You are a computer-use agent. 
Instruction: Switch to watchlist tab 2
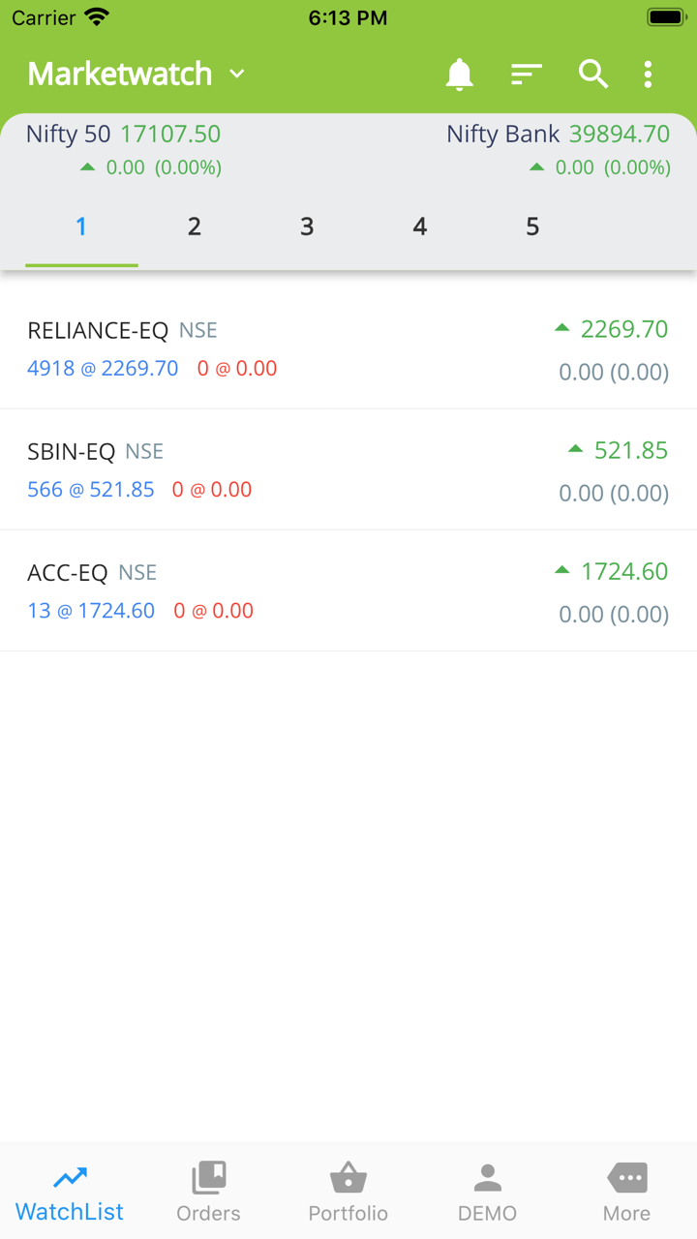(x=195, y=227)
